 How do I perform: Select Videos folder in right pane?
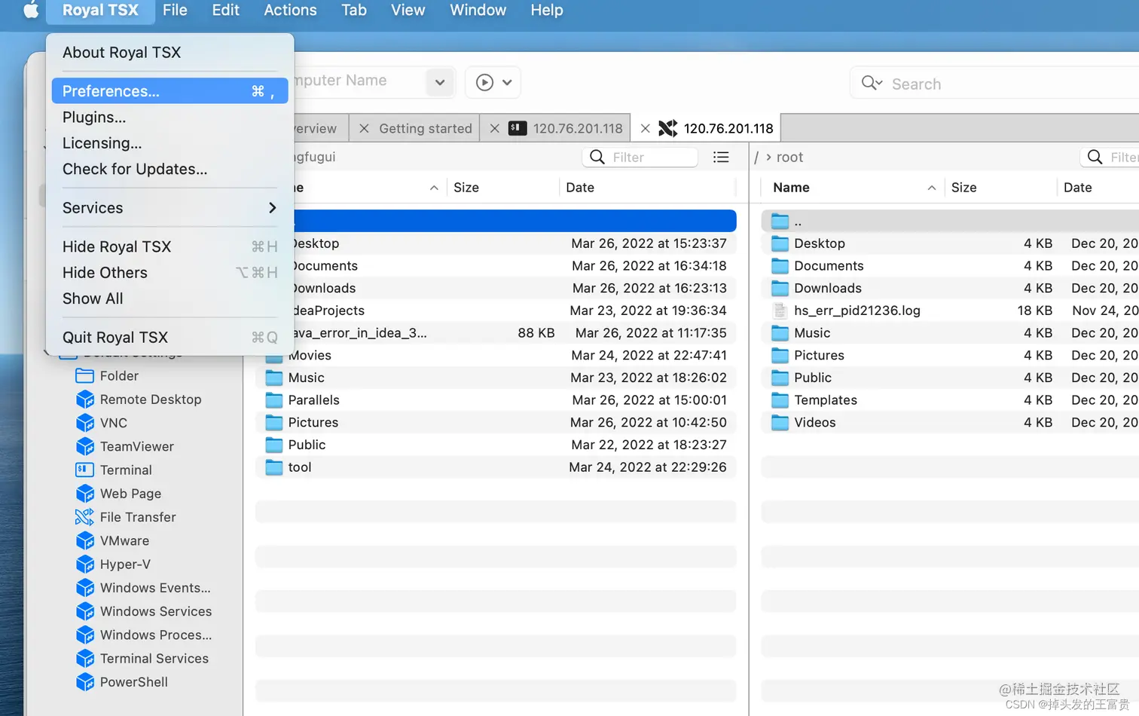point(950,423)
